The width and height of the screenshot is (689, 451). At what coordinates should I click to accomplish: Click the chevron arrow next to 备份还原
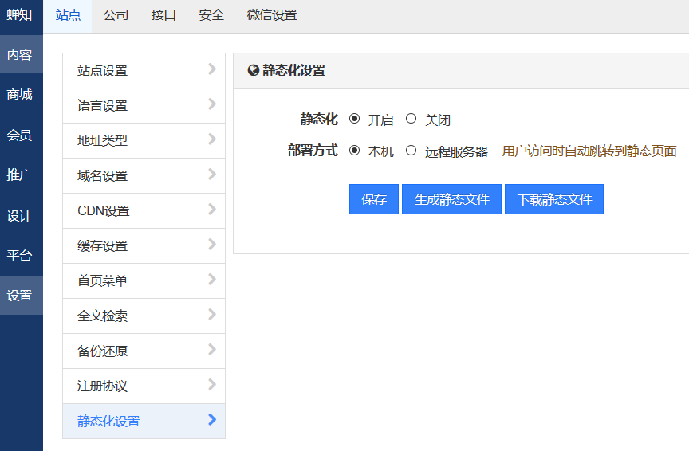tap(211, 350)
